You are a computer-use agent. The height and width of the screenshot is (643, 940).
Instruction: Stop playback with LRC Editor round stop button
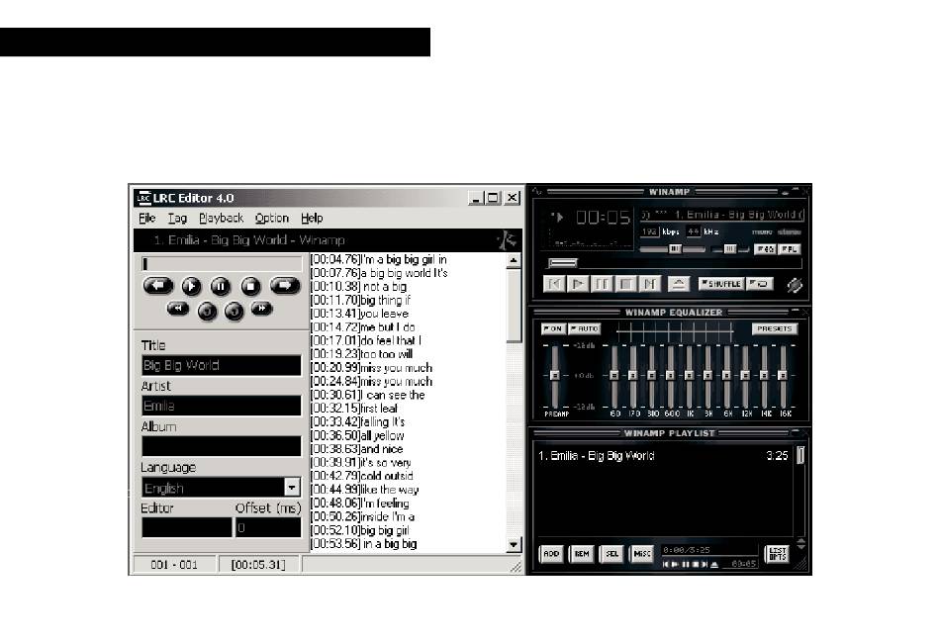click(250, 287)
